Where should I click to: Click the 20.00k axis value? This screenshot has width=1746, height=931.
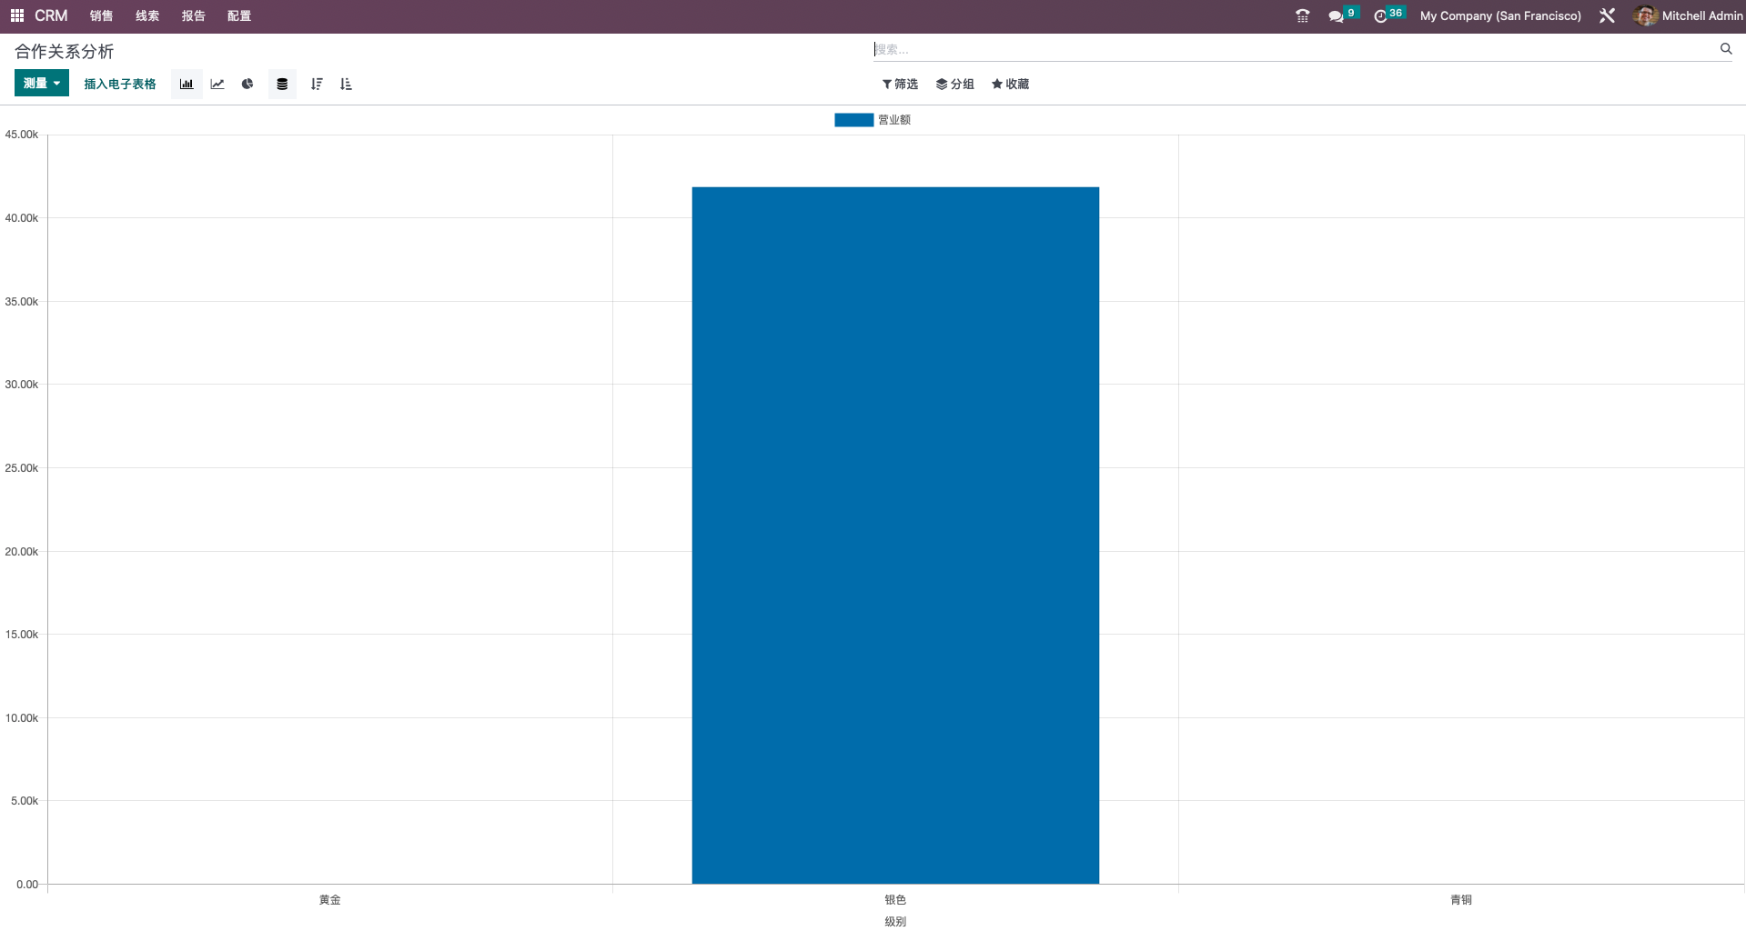[x=22, y=552]
